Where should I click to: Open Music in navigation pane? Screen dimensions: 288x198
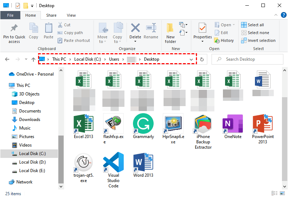coord(21,128)
